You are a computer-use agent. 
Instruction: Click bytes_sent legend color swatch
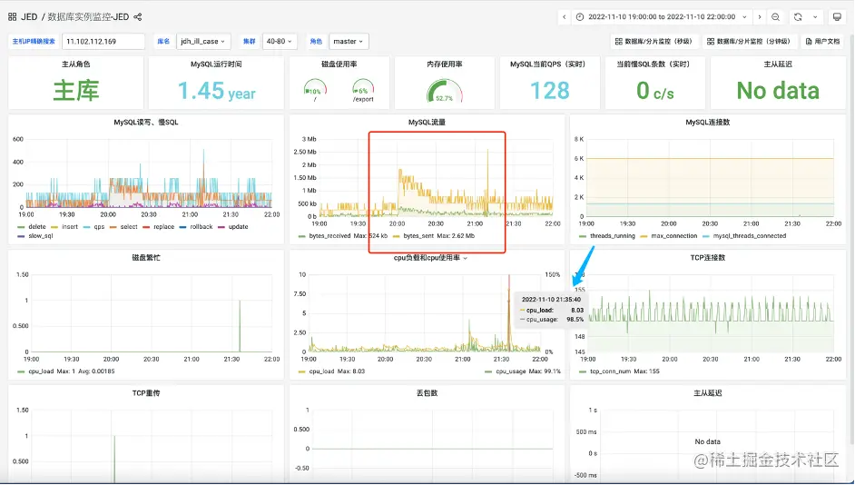click(x=396, y=236)
